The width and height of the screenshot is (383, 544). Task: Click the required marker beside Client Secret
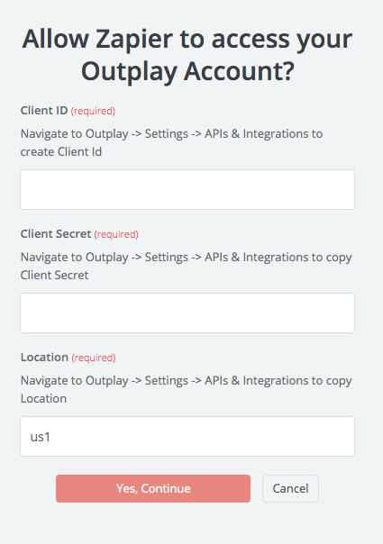pyautogui.click(x=116, y=234)
